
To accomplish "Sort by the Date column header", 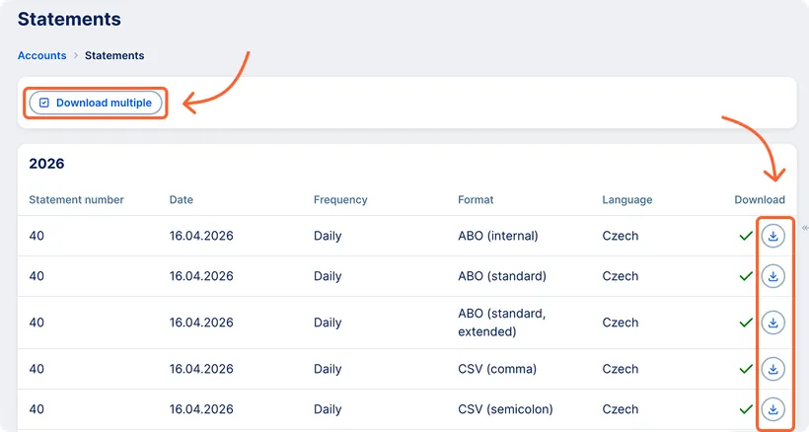I will click(182, 200).
